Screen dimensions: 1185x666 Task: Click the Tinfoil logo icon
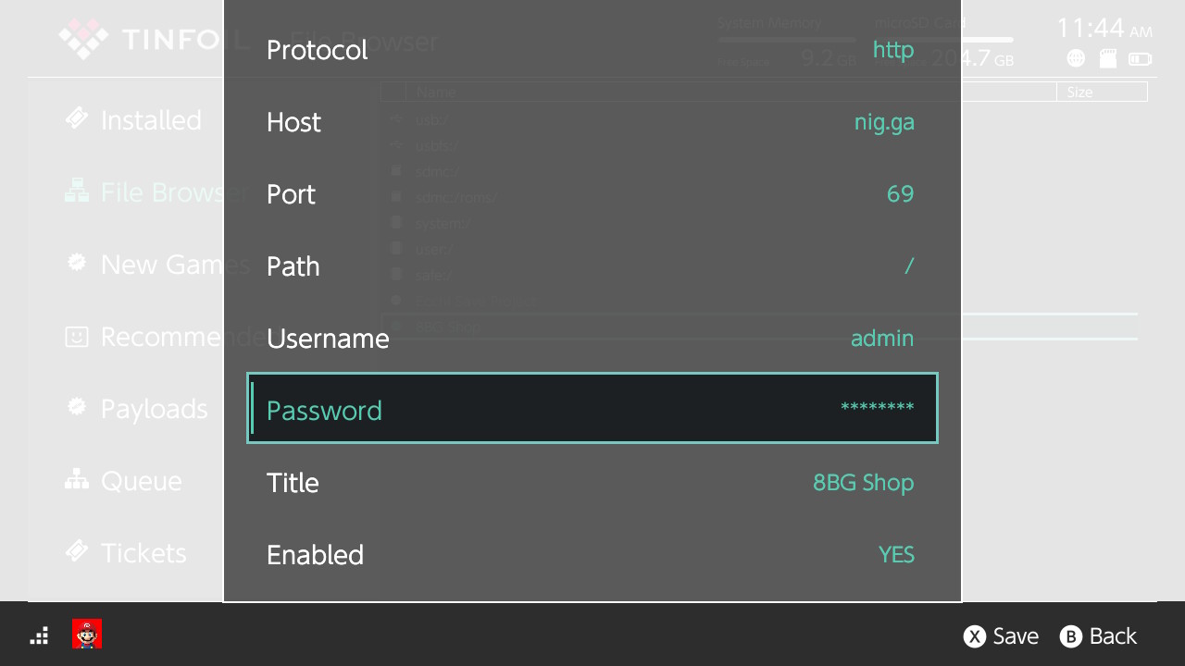click(84, 39)
